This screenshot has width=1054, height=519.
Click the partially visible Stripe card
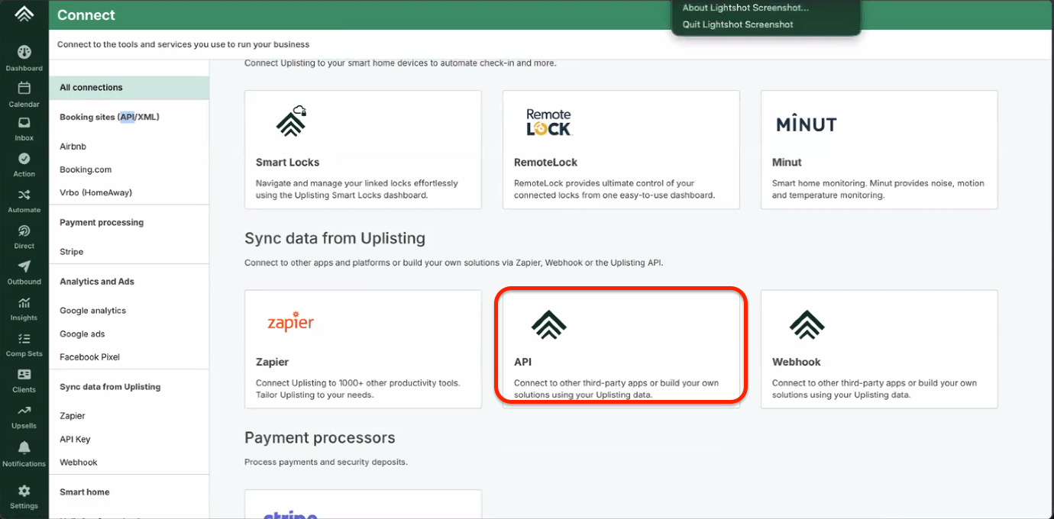[x=363, y=504]
